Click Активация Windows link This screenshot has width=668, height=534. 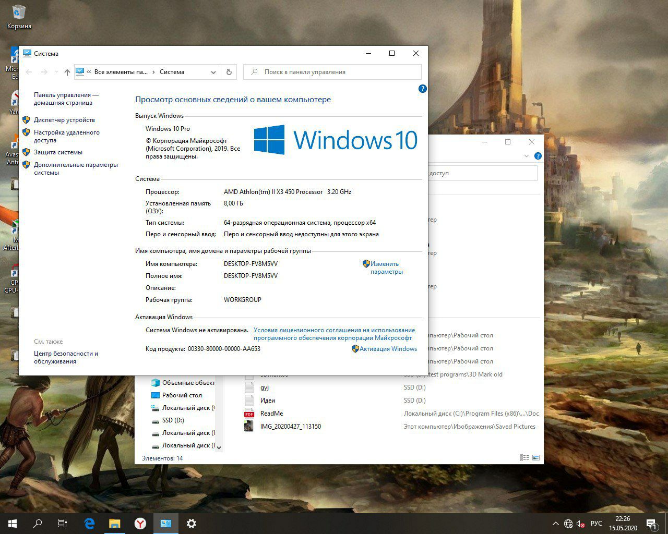pos(388,349)
